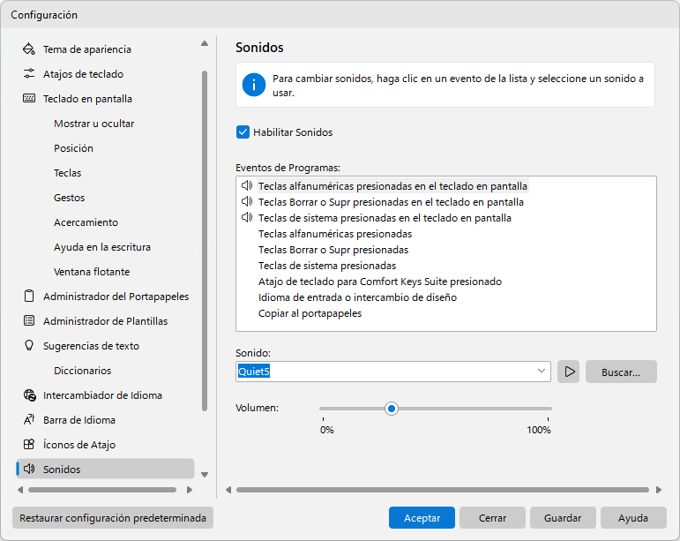The image size is (680, 541).
Task: Click speaker icon of Teclas Borrar o Supr en pantalla
Action: click(247, 202)
